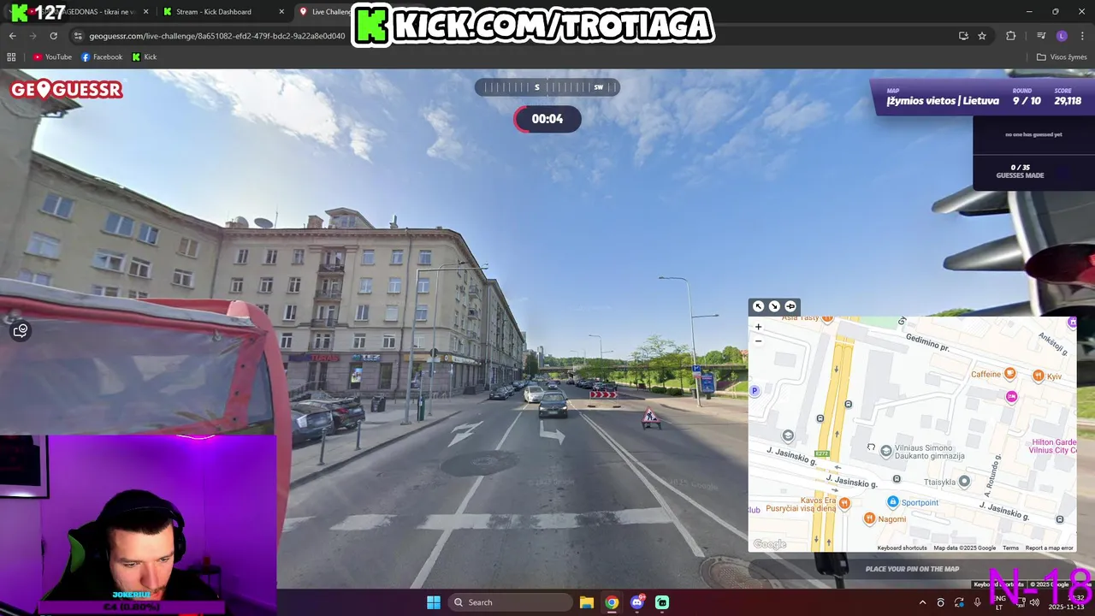Open the Chrome profile avatar L
This screenshot has width=1095, height=616.
tap(1062, 36)
